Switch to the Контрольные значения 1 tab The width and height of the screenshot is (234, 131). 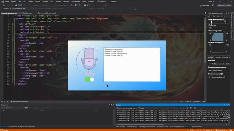pyautogui.click(x=26, y=127)
